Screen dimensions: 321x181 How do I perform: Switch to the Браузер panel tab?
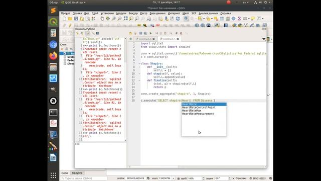77,173
